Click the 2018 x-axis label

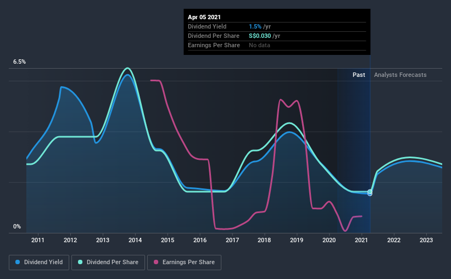[264, 240]
